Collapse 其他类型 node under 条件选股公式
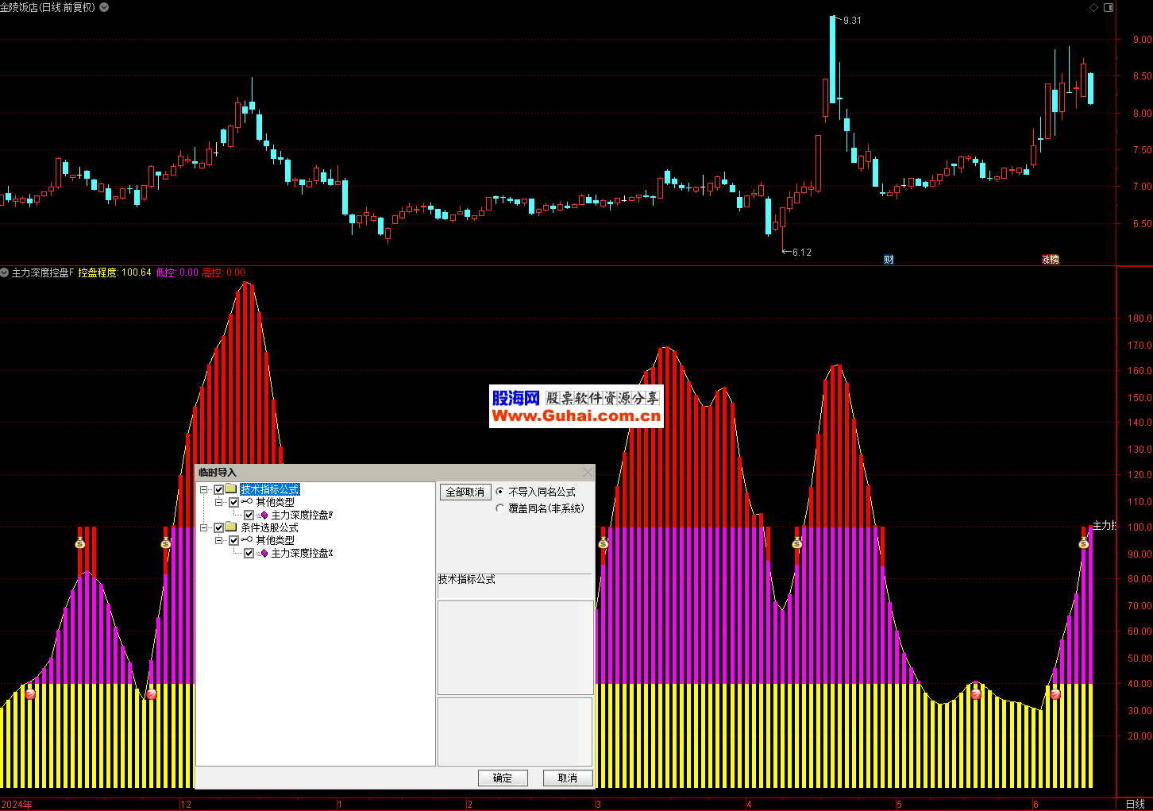This screenshot has width=1153, height=811. [219, 541]
